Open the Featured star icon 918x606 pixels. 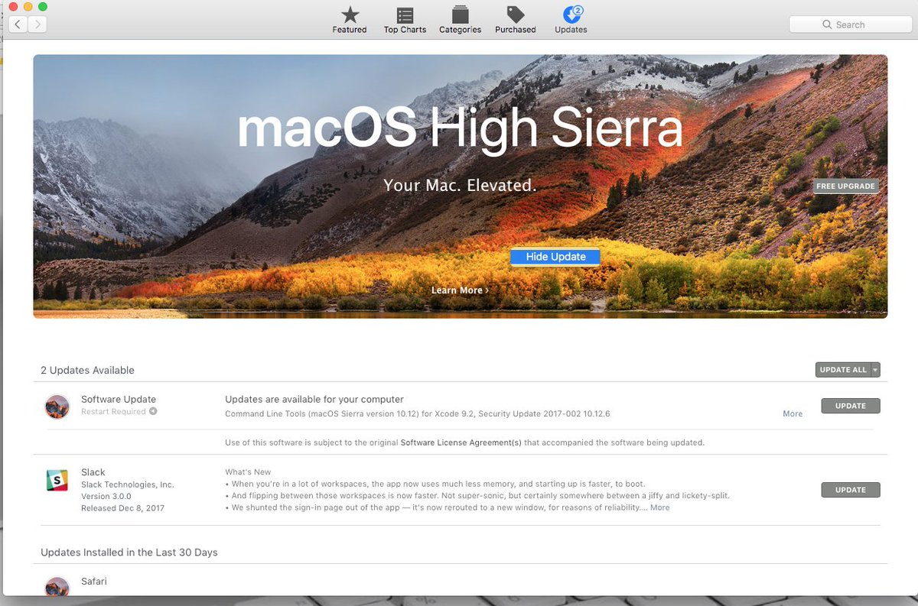350,15
